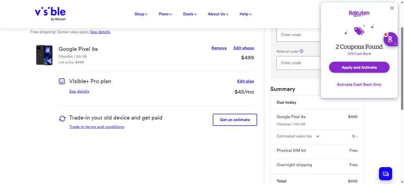The width and height of the screenshot is (404, 184).
Task: Click the Total label in summary
Action: [281, 181]
